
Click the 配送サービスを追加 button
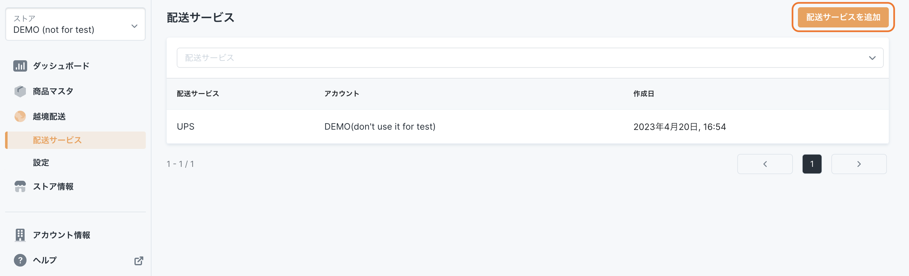(843, 17)
